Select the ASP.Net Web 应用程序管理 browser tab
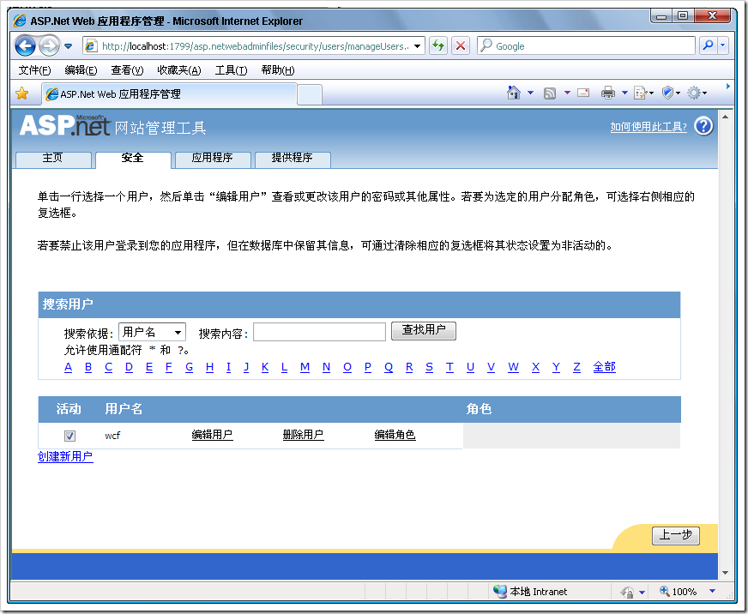The image size is (748, 614). click(169, 94)
